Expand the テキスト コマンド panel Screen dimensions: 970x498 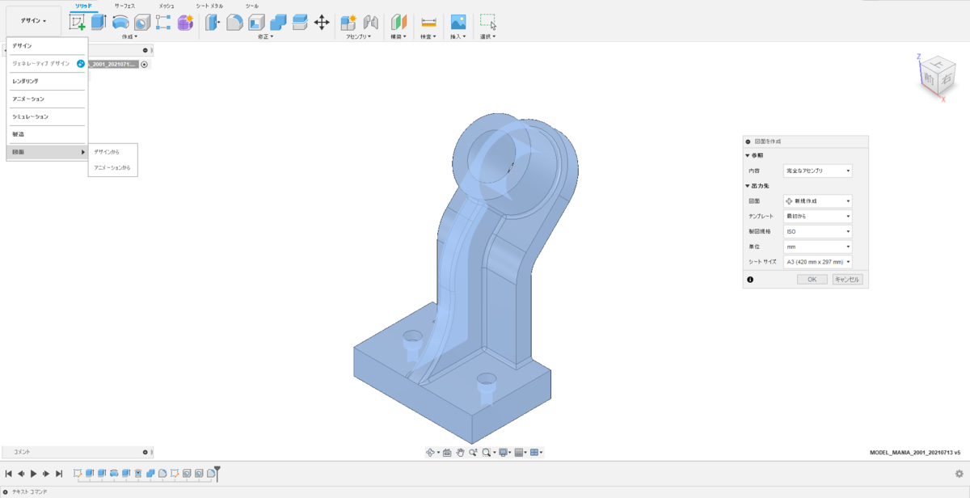6,492
